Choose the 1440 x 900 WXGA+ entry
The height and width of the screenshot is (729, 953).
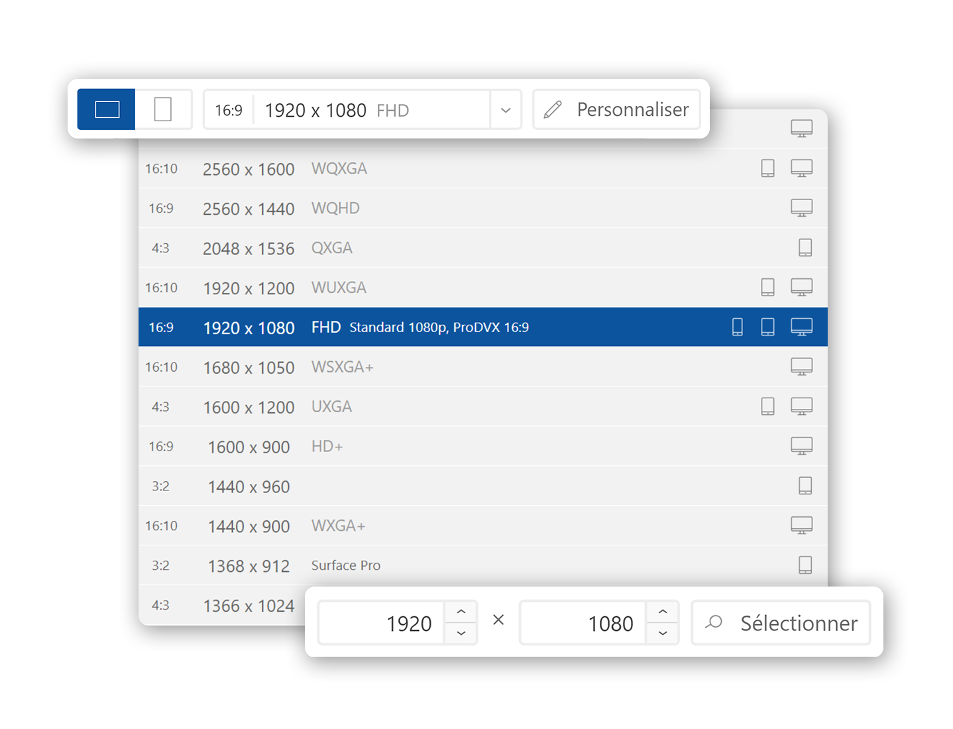coord(482,526)
